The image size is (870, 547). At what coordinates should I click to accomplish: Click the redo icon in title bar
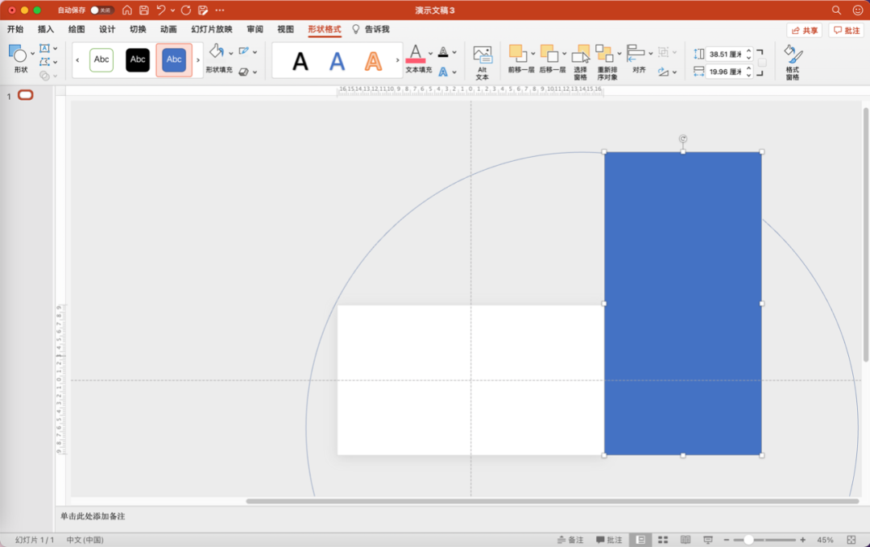click(186, 10)
